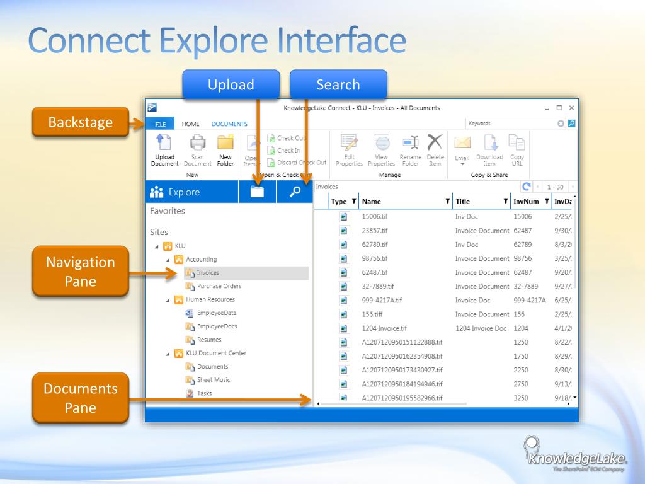645x484 pixels.
Task: Select the file 32-7889.tif
Action: (x=378, y=287)
